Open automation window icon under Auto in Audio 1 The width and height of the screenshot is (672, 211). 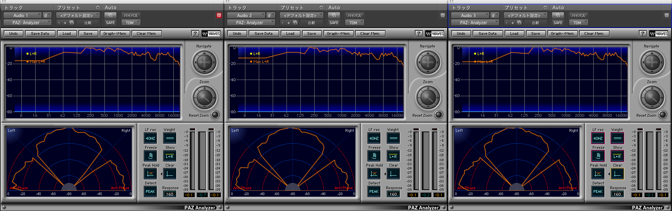point(110,15)
